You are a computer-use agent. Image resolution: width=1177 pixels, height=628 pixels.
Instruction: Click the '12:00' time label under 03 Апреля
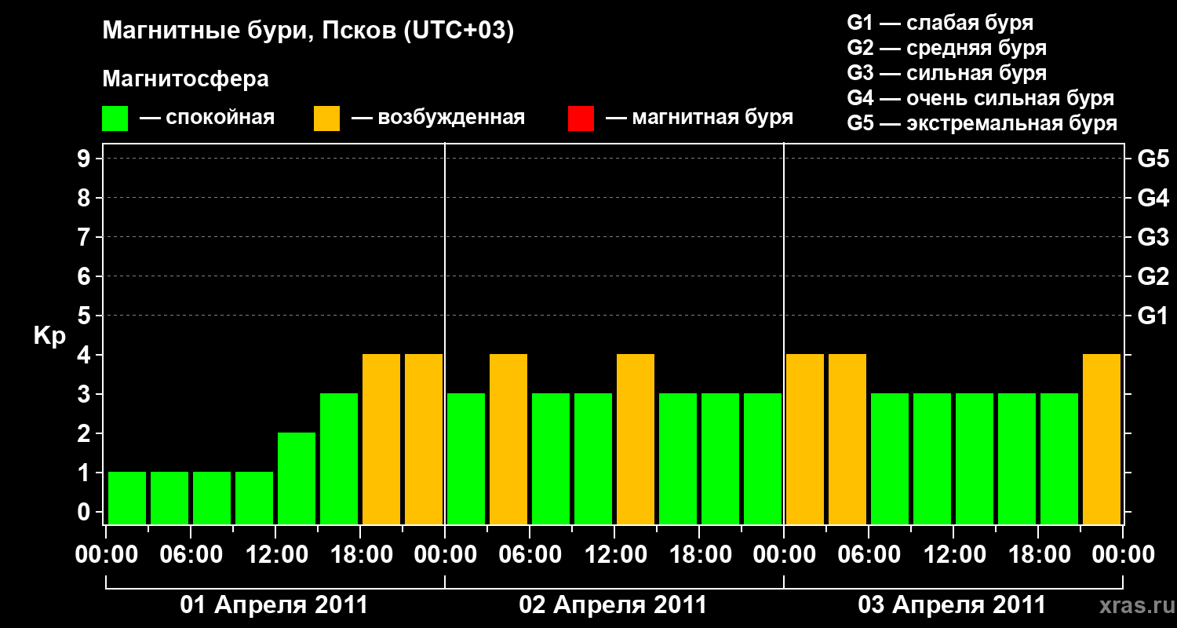953,555
